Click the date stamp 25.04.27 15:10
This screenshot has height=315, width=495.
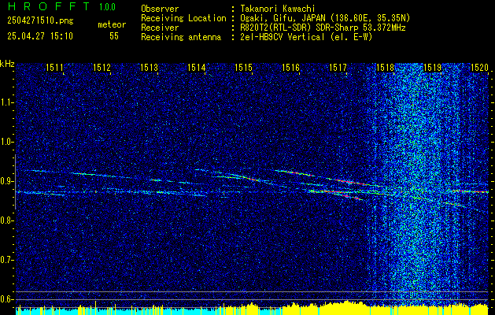click(40, 36)
